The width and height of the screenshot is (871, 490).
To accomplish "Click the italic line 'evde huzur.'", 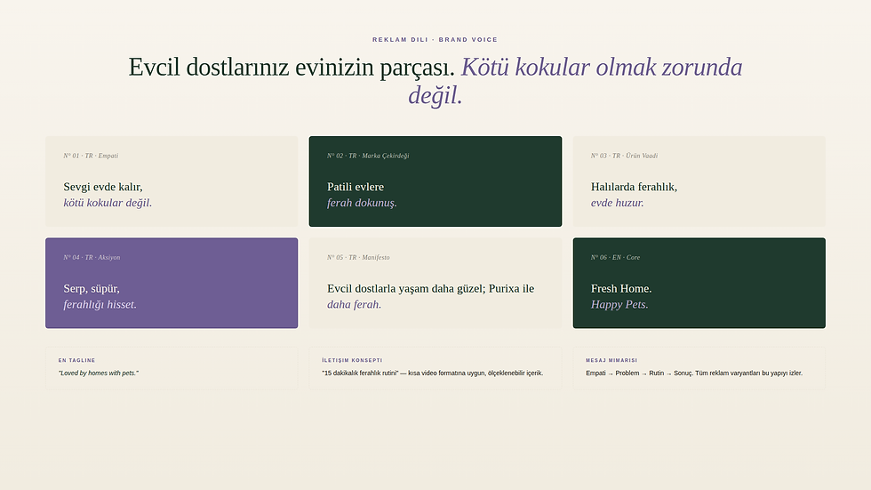I will (617, 203).
